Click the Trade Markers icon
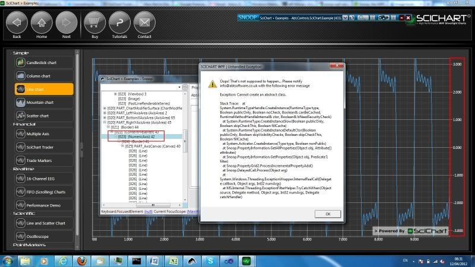475x267 pixels. [x=21, y=160]
